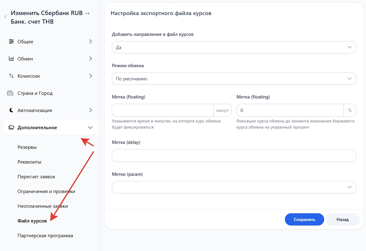Click the chart icon next to Обмен
Screen dimensions: 366x251
pos(11,59)
